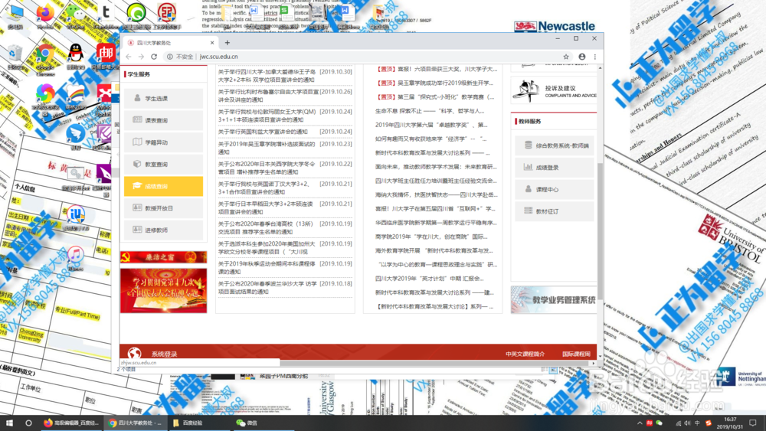Image resolution: width=766 pixels, height=431 pixels.
Task: Open red NetEase mail desktop shortcut
Action: point(106,55)
